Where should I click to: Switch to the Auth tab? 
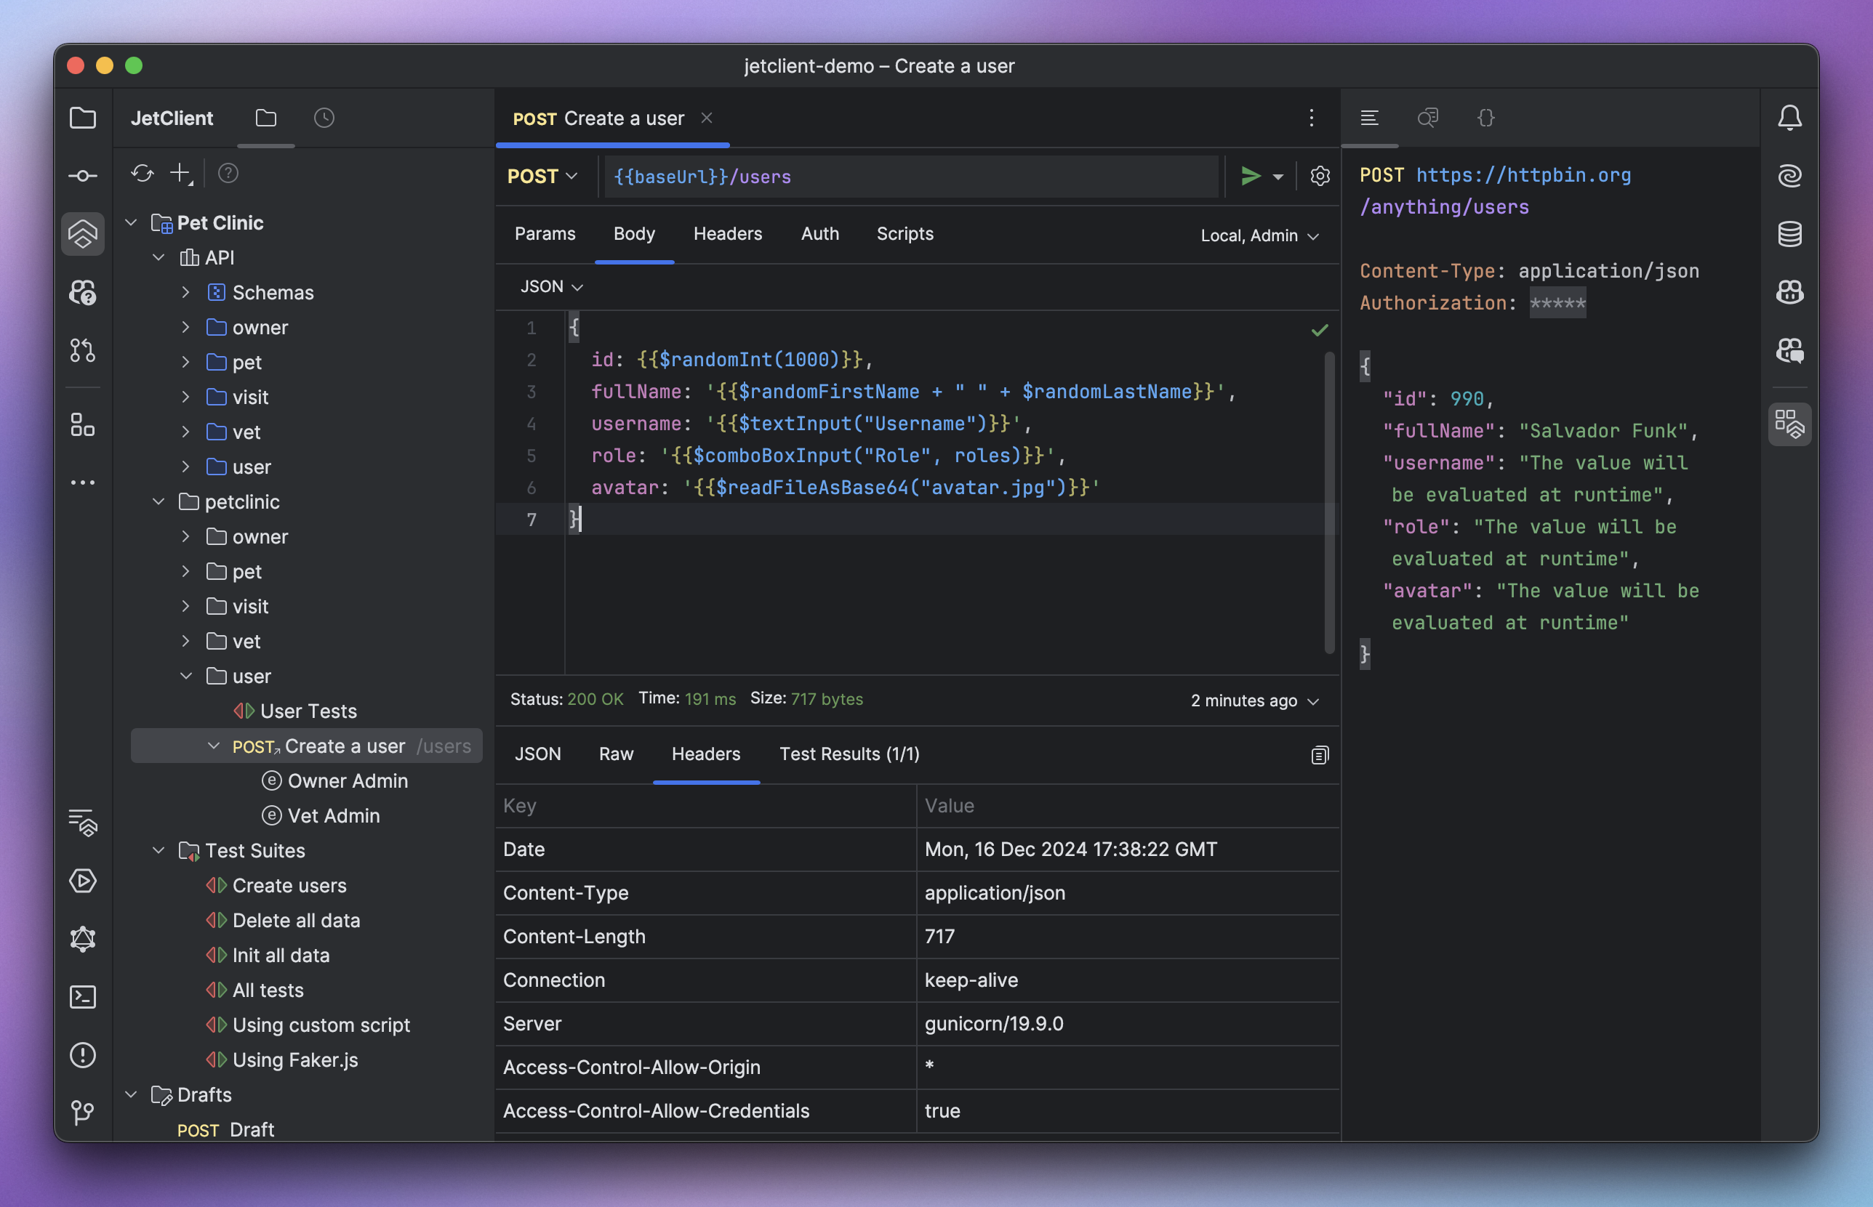point(820,234)
